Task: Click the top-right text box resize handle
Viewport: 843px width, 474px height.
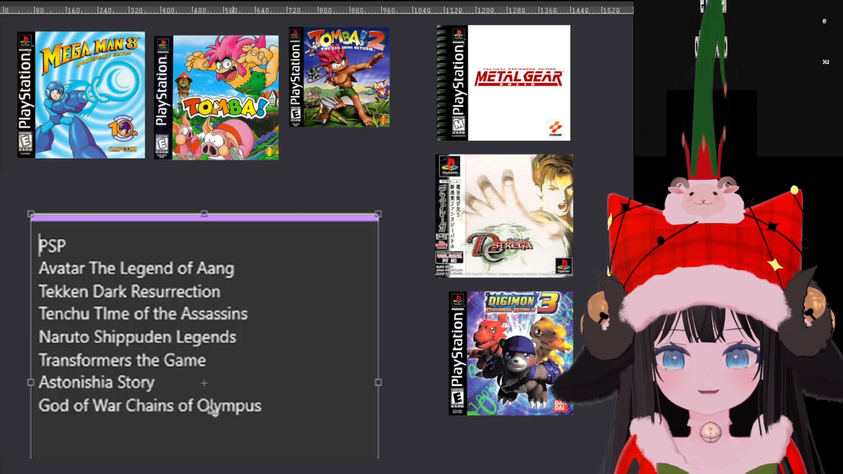Action: tap(378, 214)
